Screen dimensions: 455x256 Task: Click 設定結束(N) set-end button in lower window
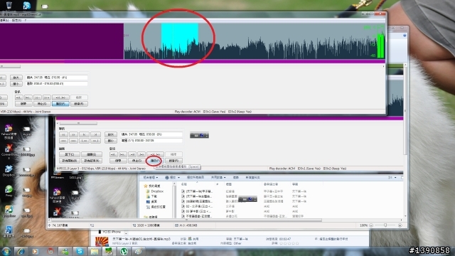point(92,161)
